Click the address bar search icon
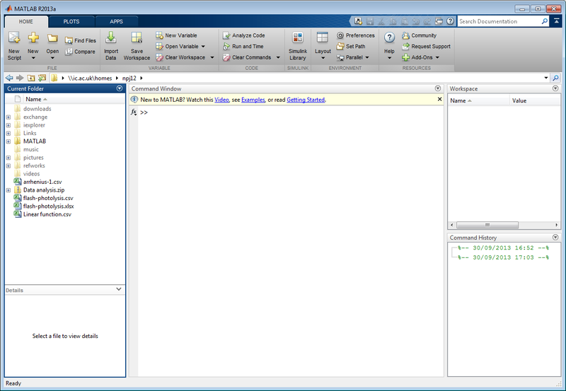 coord(556,78)
